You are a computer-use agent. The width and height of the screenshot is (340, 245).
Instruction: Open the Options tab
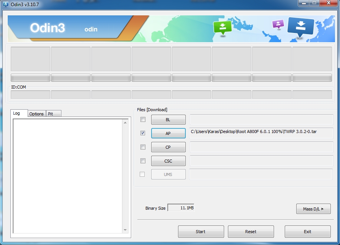36,114
